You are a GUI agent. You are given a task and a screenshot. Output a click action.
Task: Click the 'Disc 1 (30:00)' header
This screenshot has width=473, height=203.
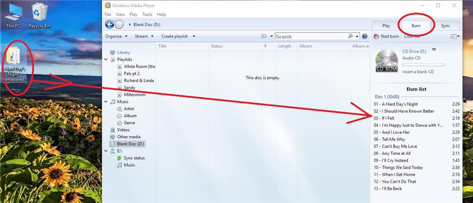[x=387, y=97]
